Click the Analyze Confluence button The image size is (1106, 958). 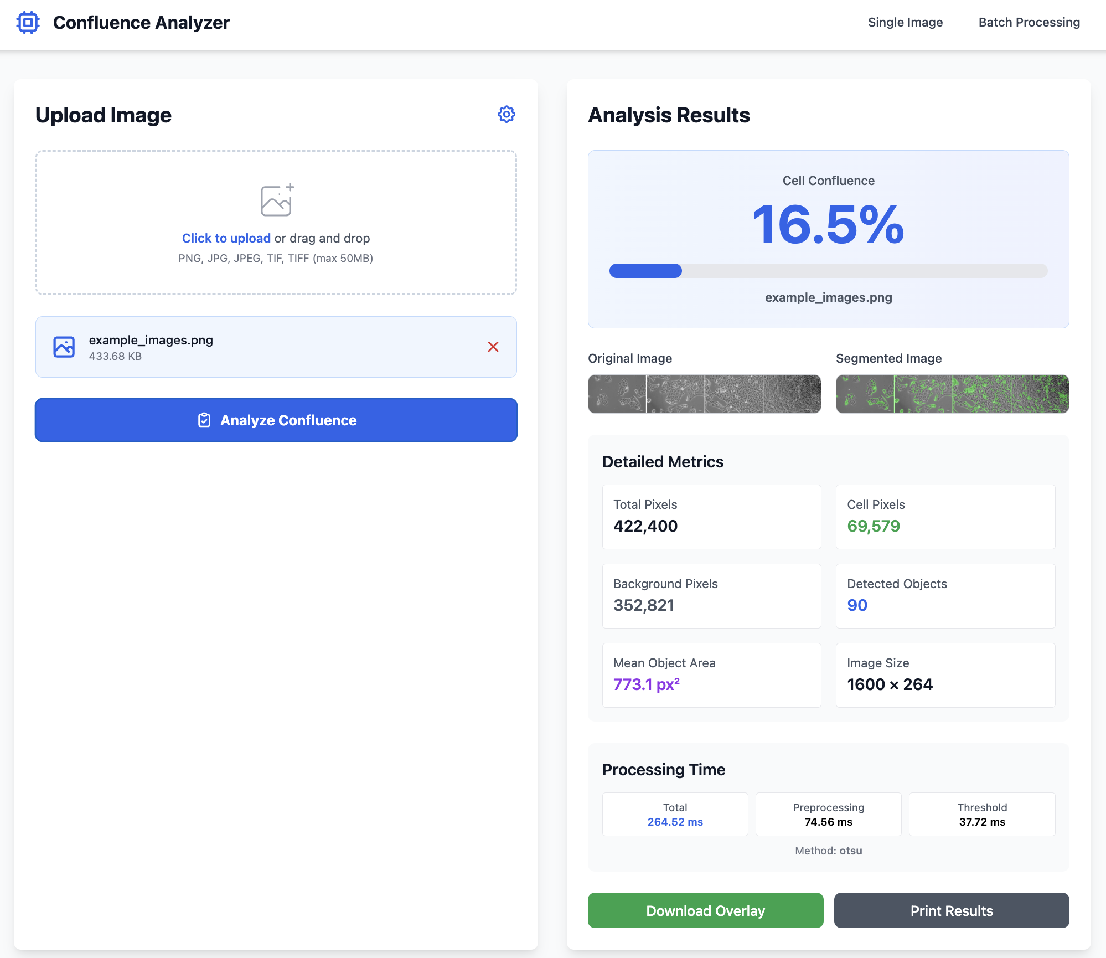coord(276,420)
